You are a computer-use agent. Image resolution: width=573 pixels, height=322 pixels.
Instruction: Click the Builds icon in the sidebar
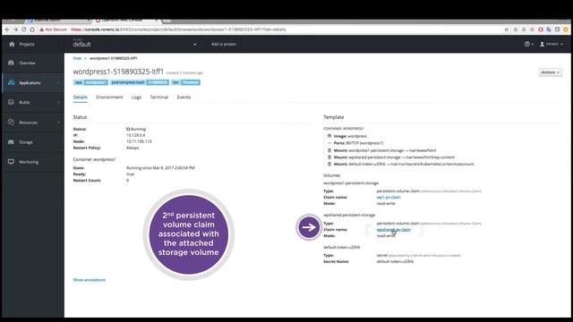(x=11, y=102)
